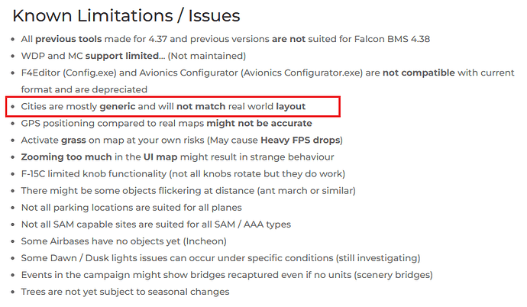Click the objects flickering at distance line

188,190
